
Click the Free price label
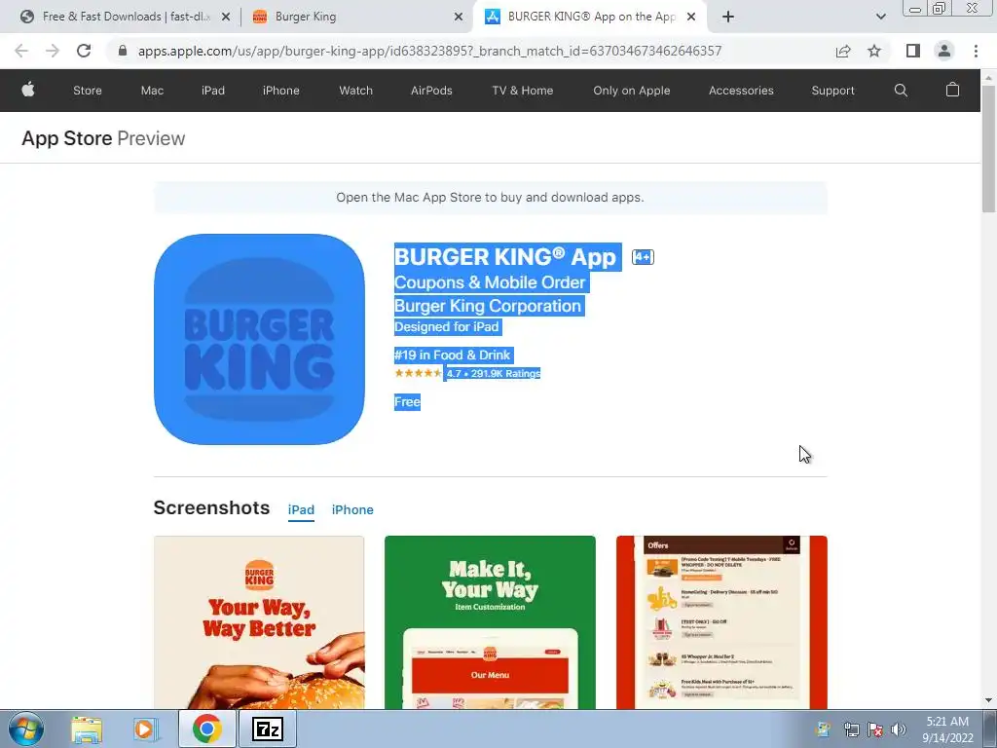click(x=407, y=402)
